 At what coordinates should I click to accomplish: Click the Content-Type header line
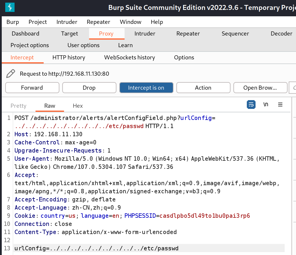coord(95,232)
